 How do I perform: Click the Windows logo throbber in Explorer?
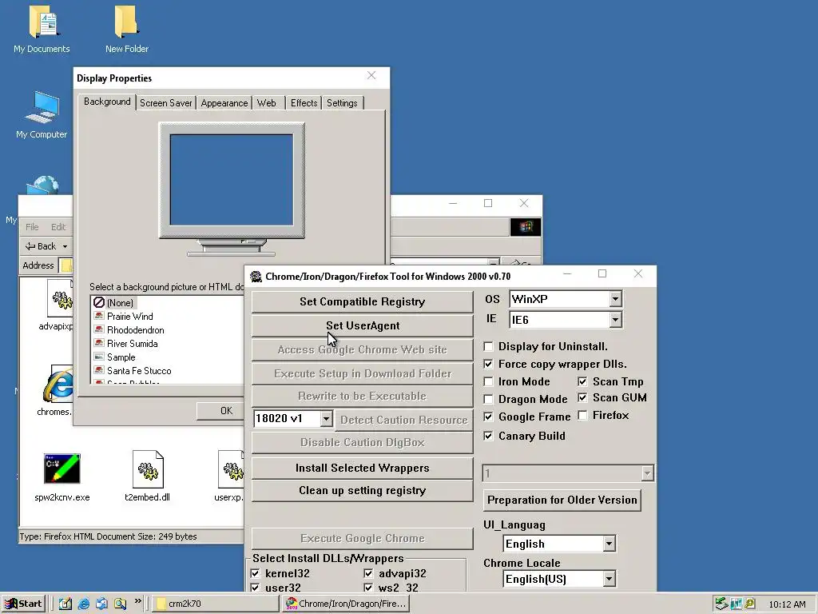click(526, 226)
